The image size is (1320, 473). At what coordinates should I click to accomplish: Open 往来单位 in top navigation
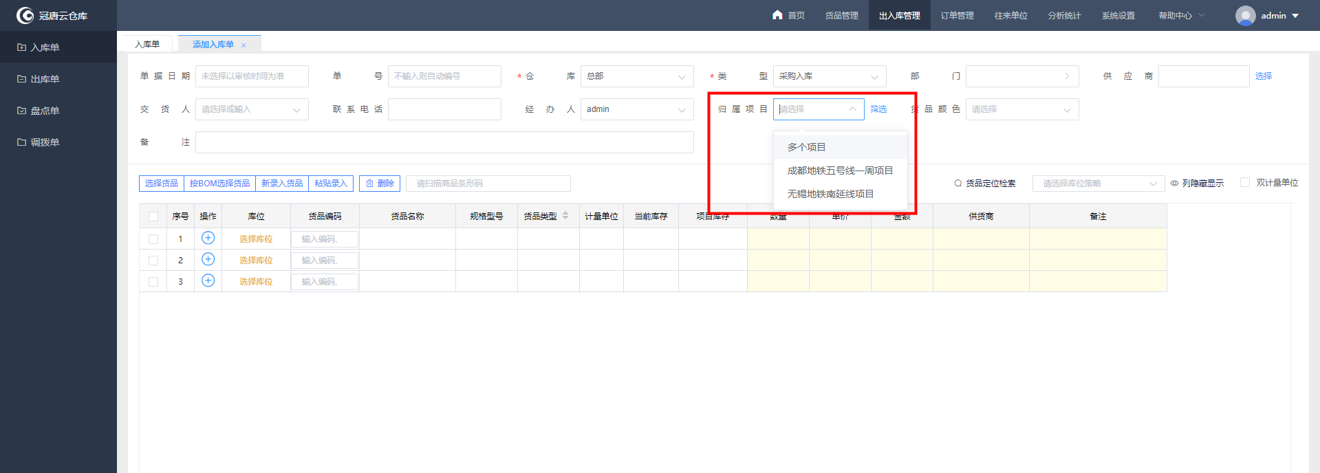click(x=1010, y=15)
